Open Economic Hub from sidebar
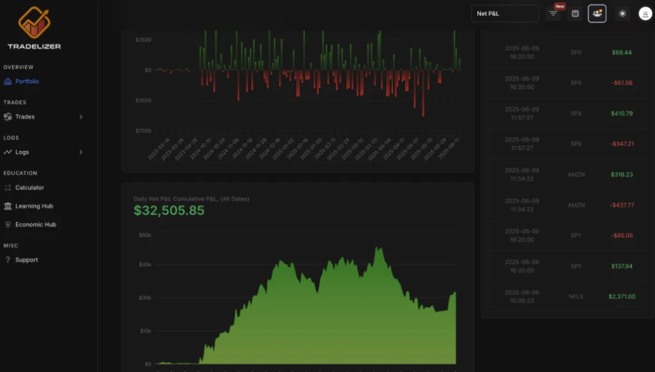This screenshot has width=655, height=372. (35, 224)
